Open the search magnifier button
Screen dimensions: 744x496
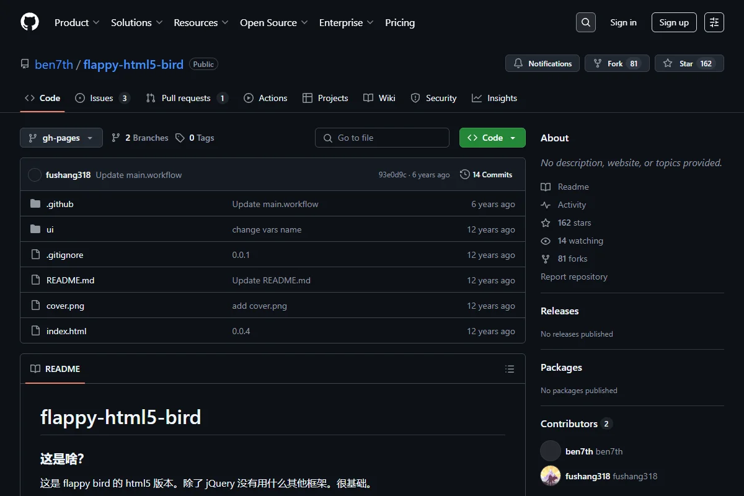coord(586,22)
